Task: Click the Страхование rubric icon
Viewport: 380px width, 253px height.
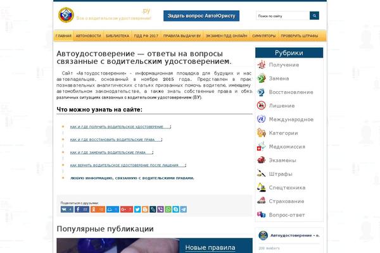Action: (261, 201)
